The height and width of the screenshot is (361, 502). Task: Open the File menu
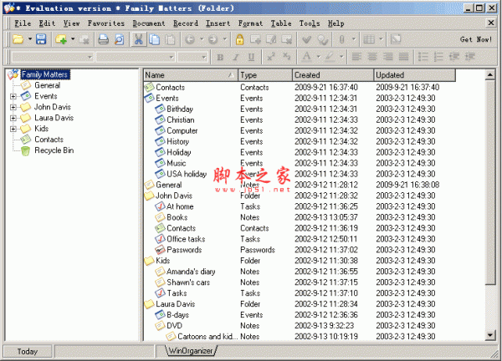23,23
